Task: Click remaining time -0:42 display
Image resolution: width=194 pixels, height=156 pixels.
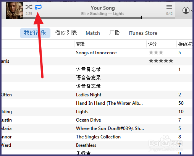Action: pos(168,14)
